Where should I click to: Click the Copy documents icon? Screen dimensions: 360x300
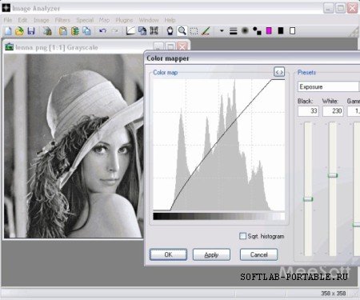[86, 31]
